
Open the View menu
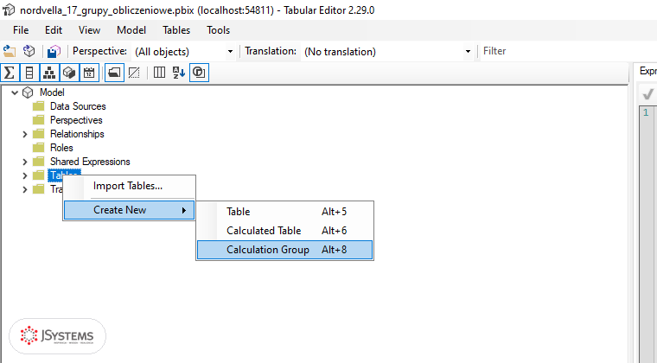pyautogui.click(x=89, y=30)
